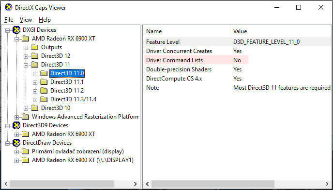Screen dimensions: 333x190
Task: Click the Windows Advanced Rasterization Platform folder icon
Action: (26, 117)
